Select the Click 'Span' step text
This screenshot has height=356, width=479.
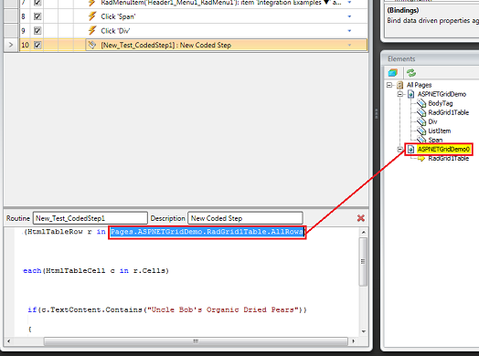pos(118,16)
